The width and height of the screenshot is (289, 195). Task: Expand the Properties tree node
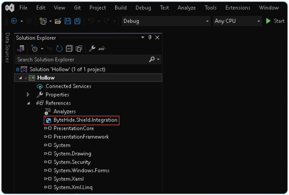(x=28, y=94)
